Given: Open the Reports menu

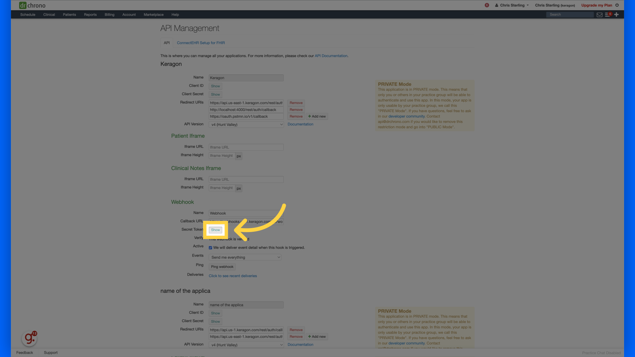Looking at the screenshot, I should (90, 15).
